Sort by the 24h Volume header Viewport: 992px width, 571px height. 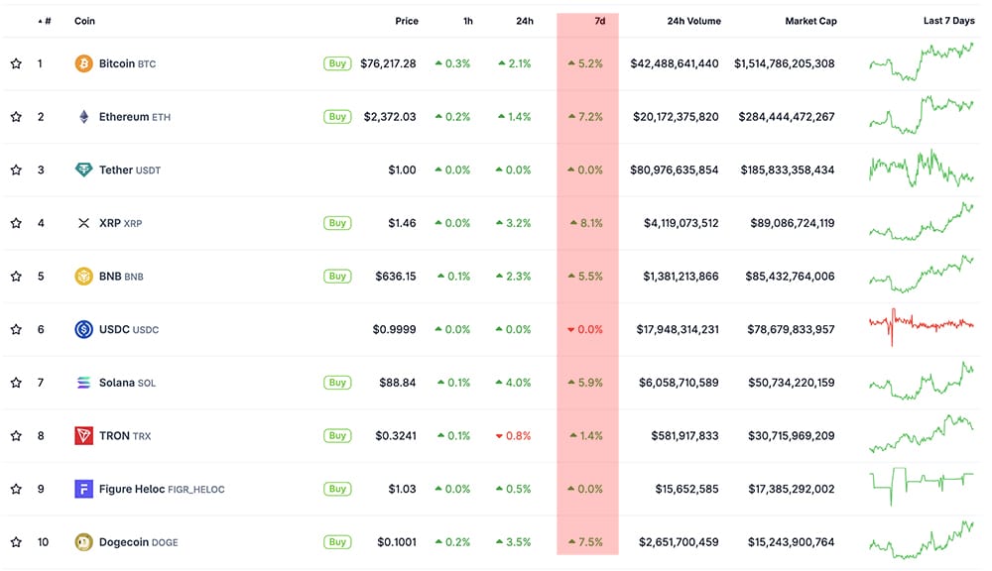694,21
